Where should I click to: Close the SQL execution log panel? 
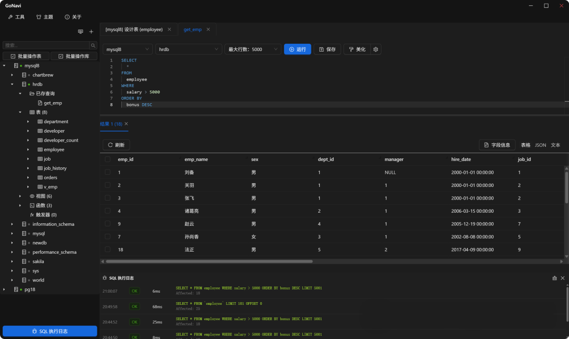tap(563, 278)
